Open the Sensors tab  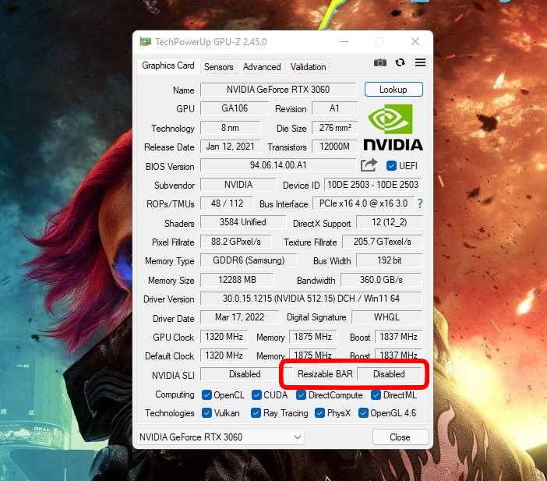219,67
